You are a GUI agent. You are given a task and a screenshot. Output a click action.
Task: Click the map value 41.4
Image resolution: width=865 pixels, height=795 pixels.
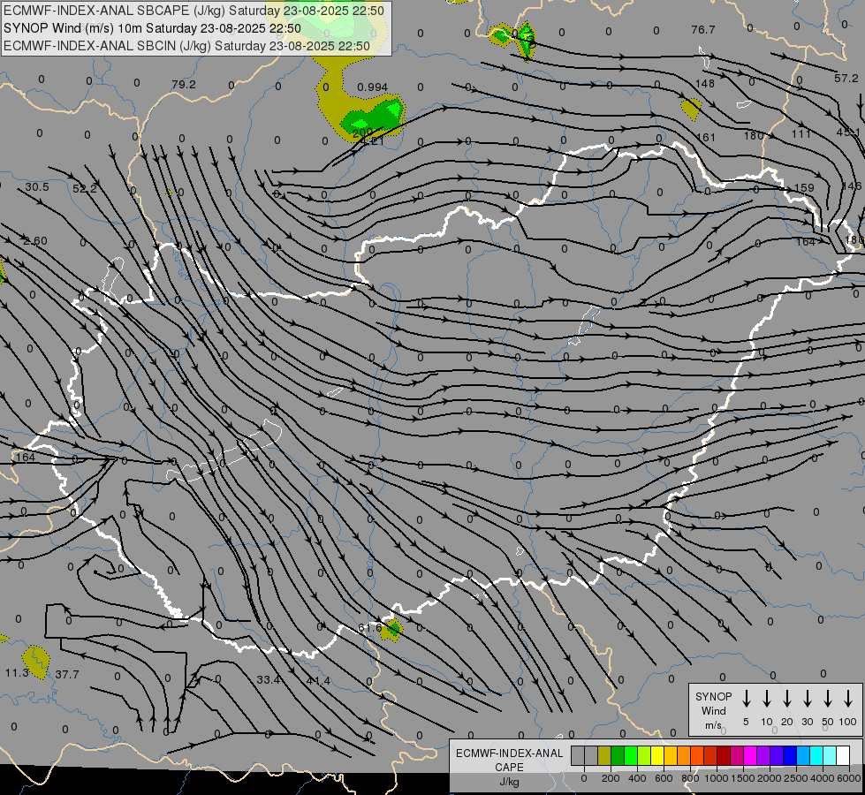318,681
